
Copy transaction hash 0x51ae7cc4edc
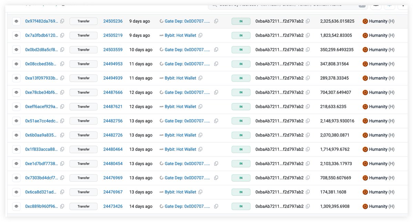[62, 121]
